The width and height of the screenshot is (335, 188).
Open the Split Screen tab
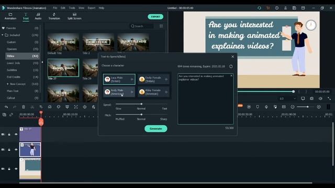tap(74, 16)
